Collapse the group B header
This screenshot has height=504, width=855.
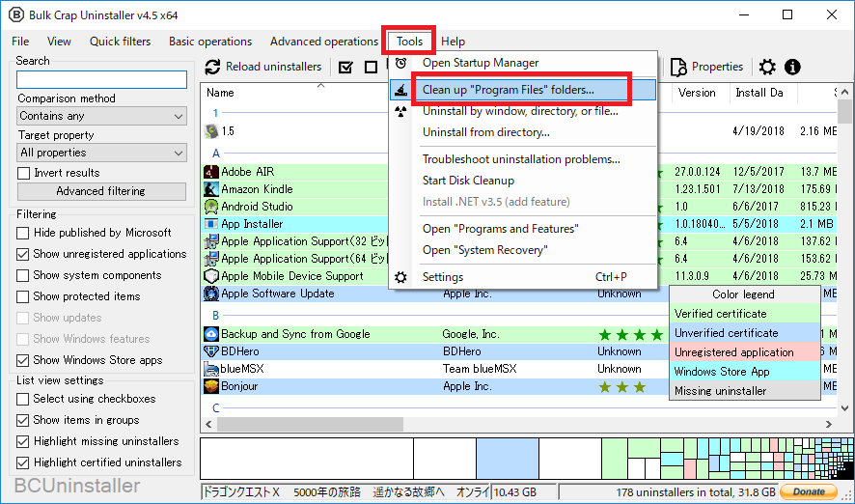[216, 316]
